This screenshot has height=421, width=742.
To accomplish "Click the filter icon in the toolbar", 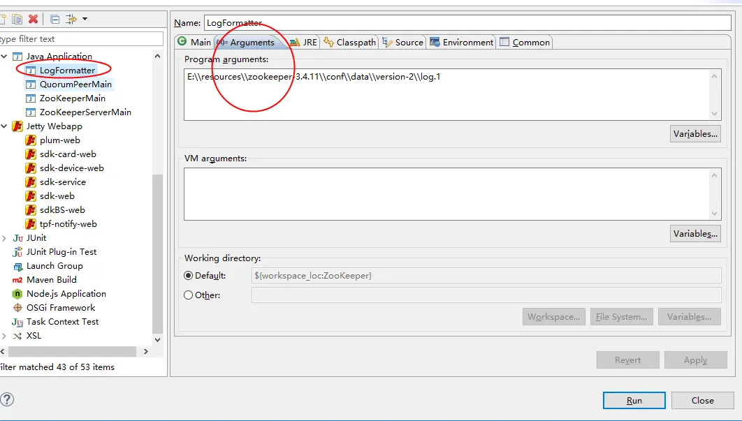I will (x=71, y=19).
